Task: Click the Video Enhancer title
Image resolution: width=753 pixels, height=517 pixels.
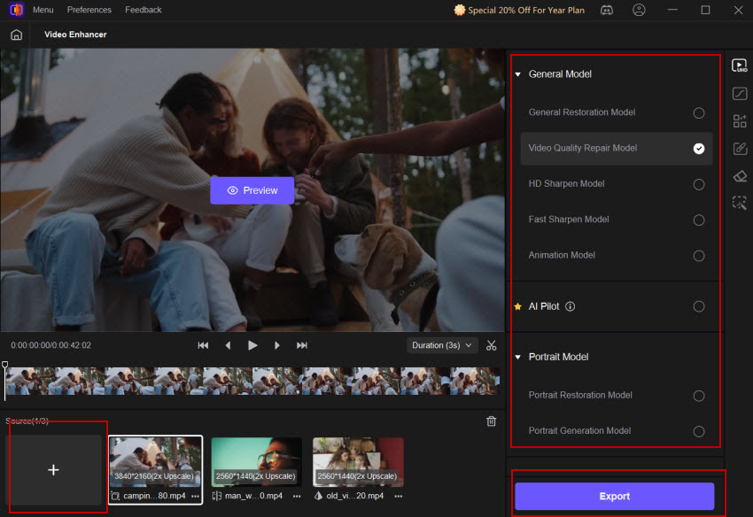Action: tap(75, 35)
